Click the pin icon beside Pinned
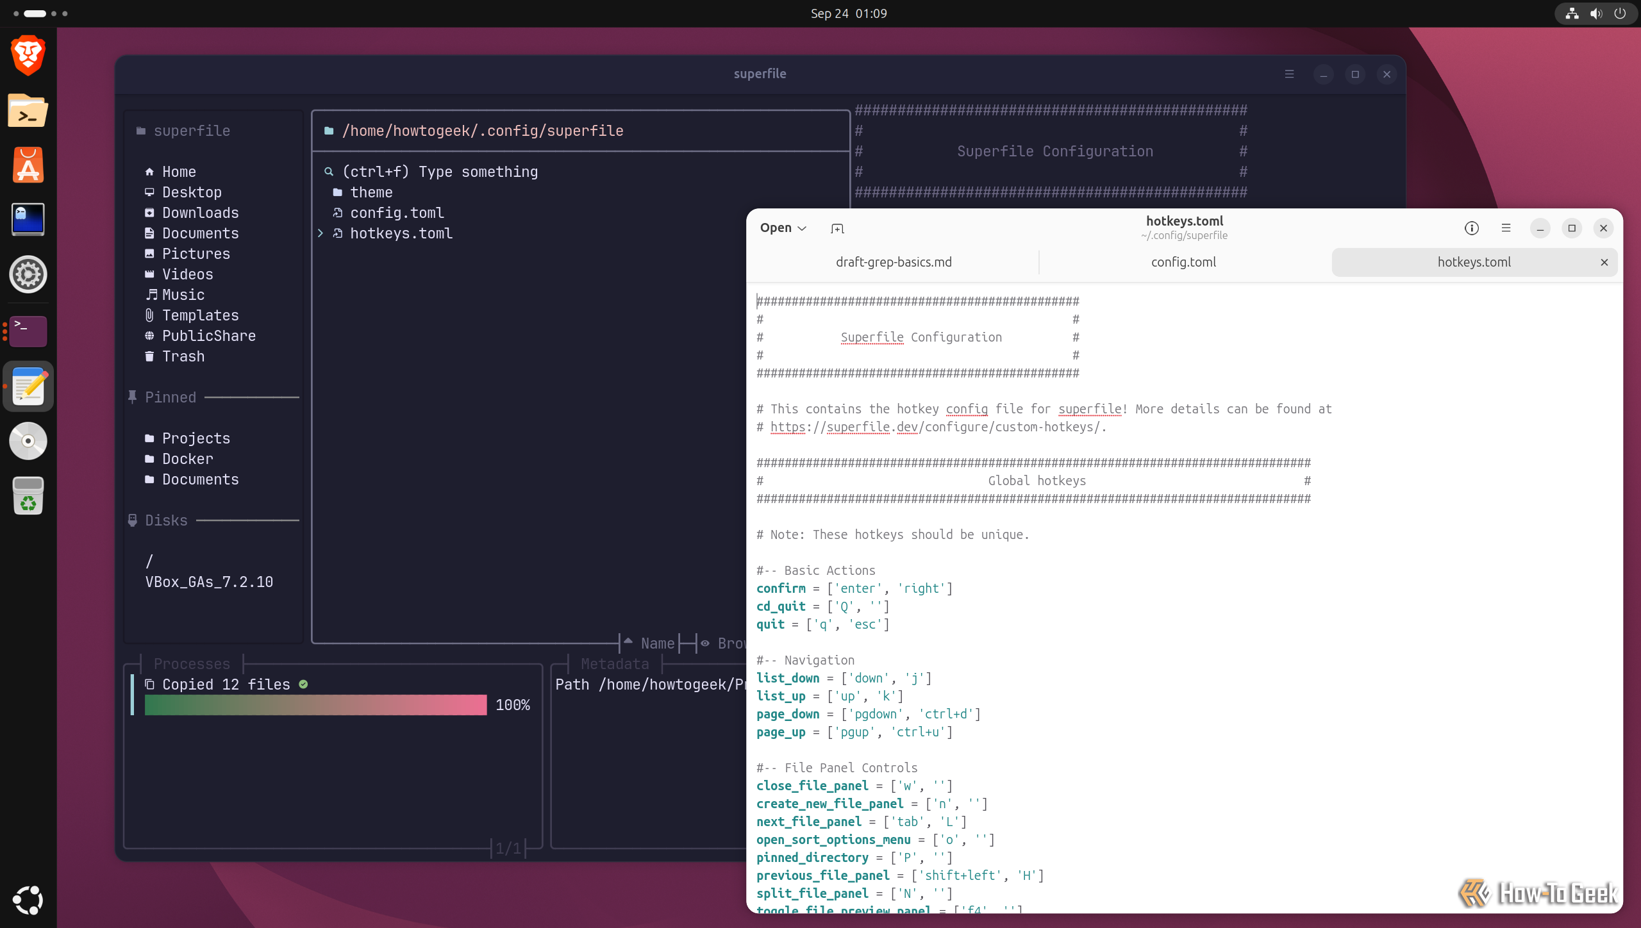 132,397
